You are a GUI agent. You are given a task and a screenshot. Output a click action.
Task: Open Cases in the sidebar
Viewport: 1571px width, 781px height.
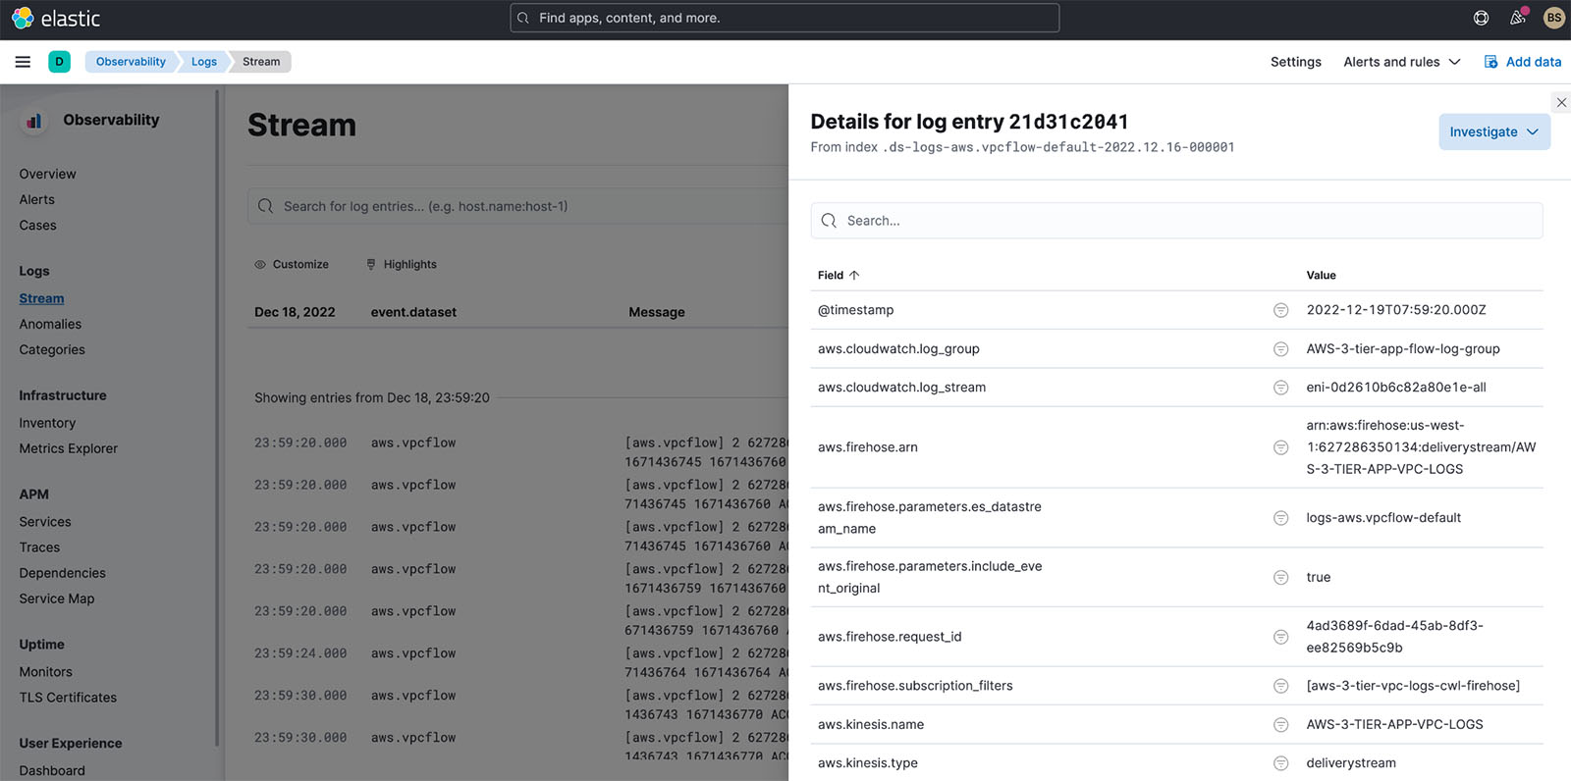pyautogui.click(x=37, y=225)
